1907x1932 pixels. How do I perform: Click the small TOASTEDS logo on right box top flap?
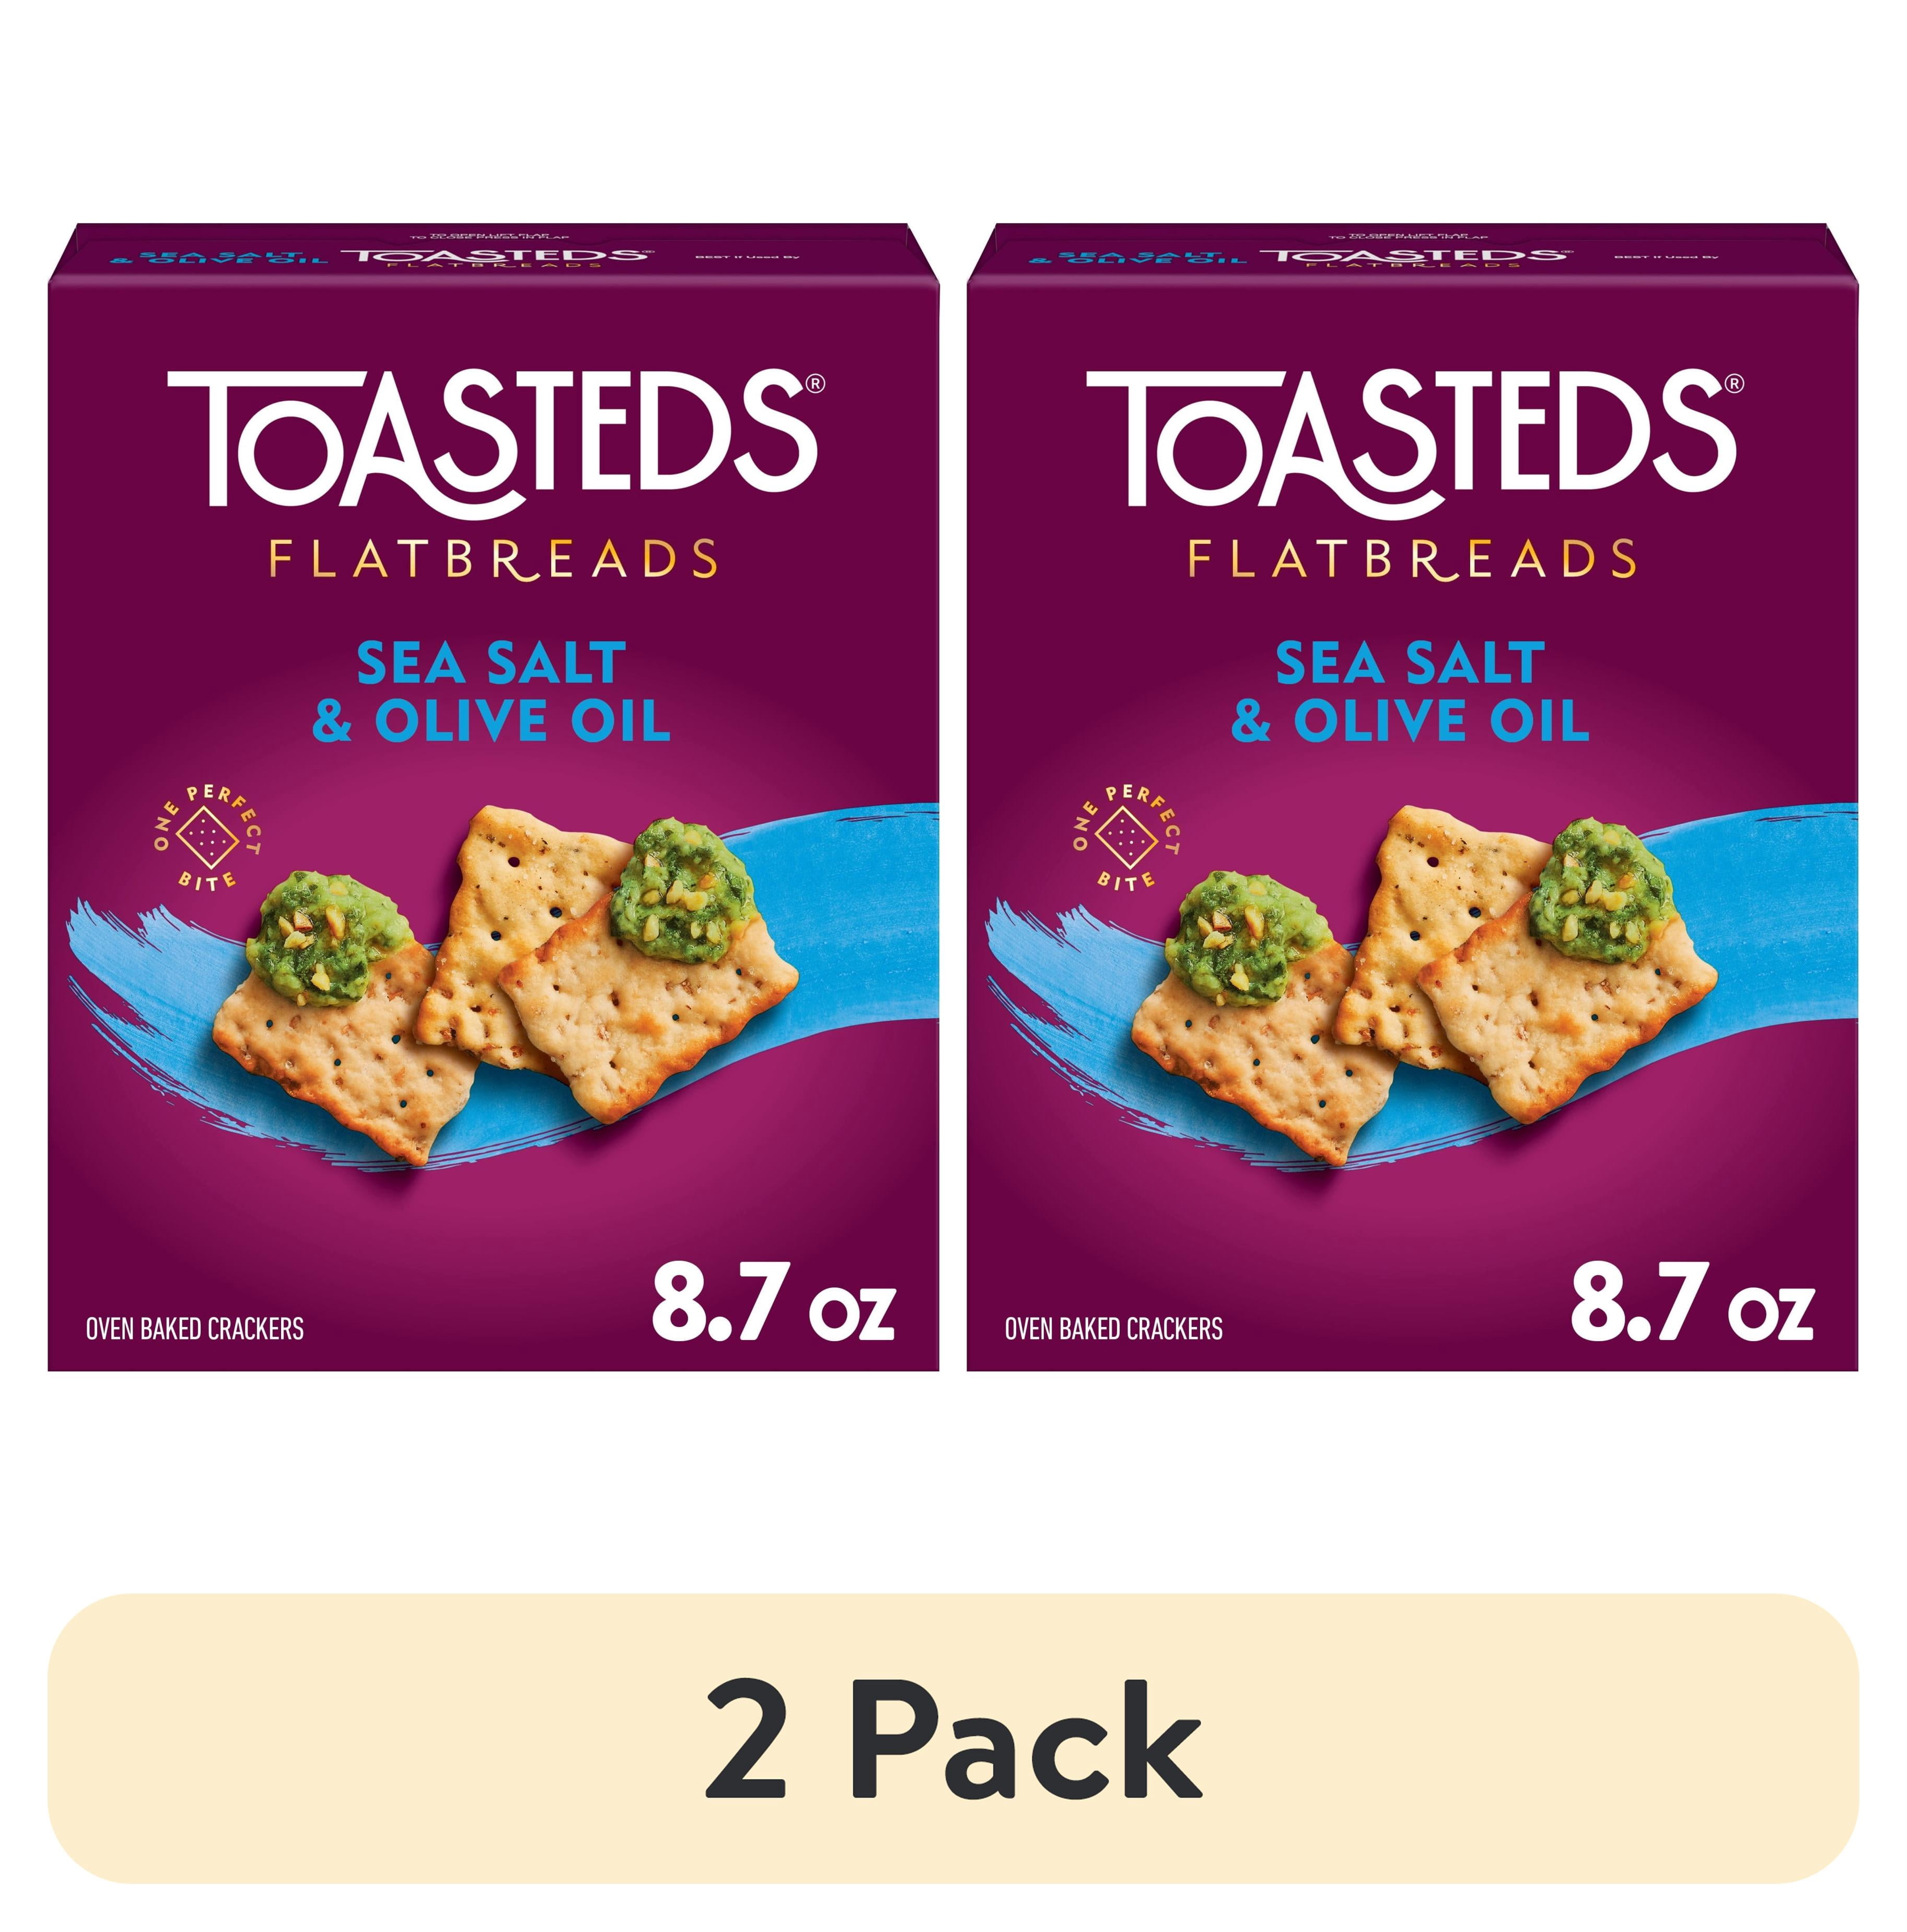coord(1415,256)
